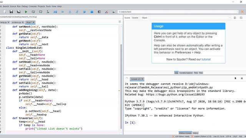The width and height of the screenshot is (246, 138).
Task: Click browse consoles icon left of Console tab
Action: [x=127, y=79]
